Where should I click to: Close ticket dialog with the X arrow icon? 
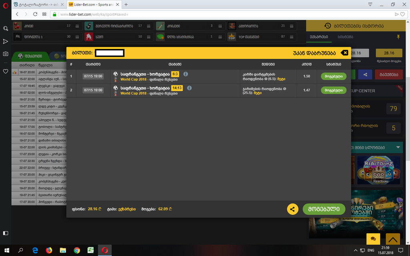point(344,53)
